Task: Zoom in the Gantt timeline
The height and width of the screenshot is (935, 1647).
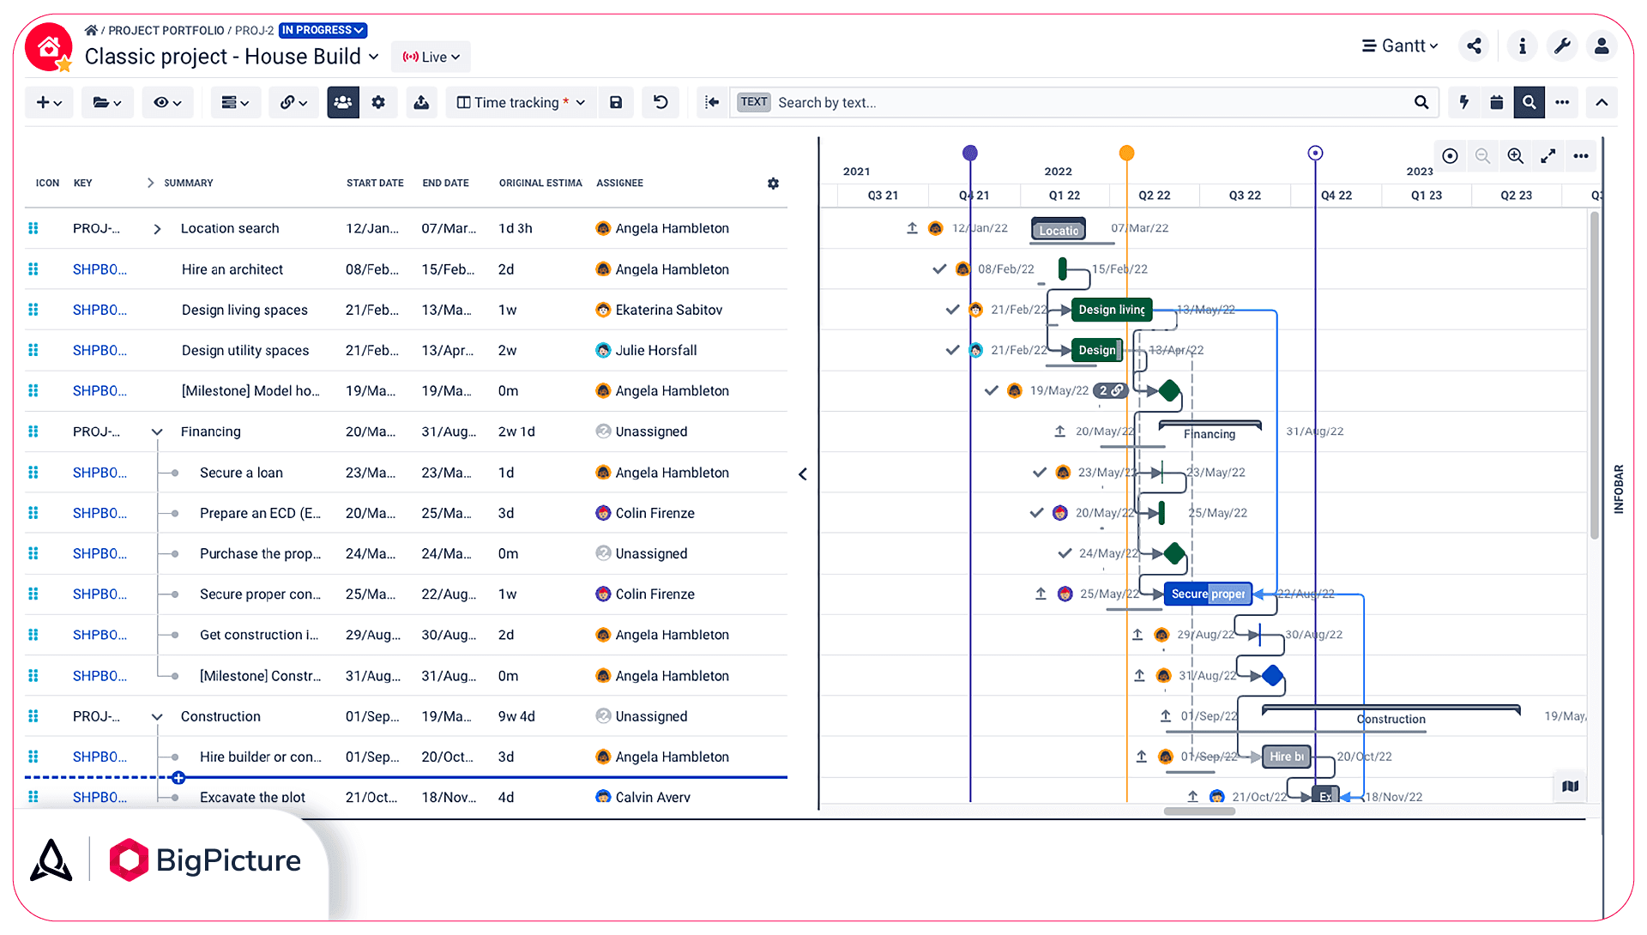Action: (1516, 156)
